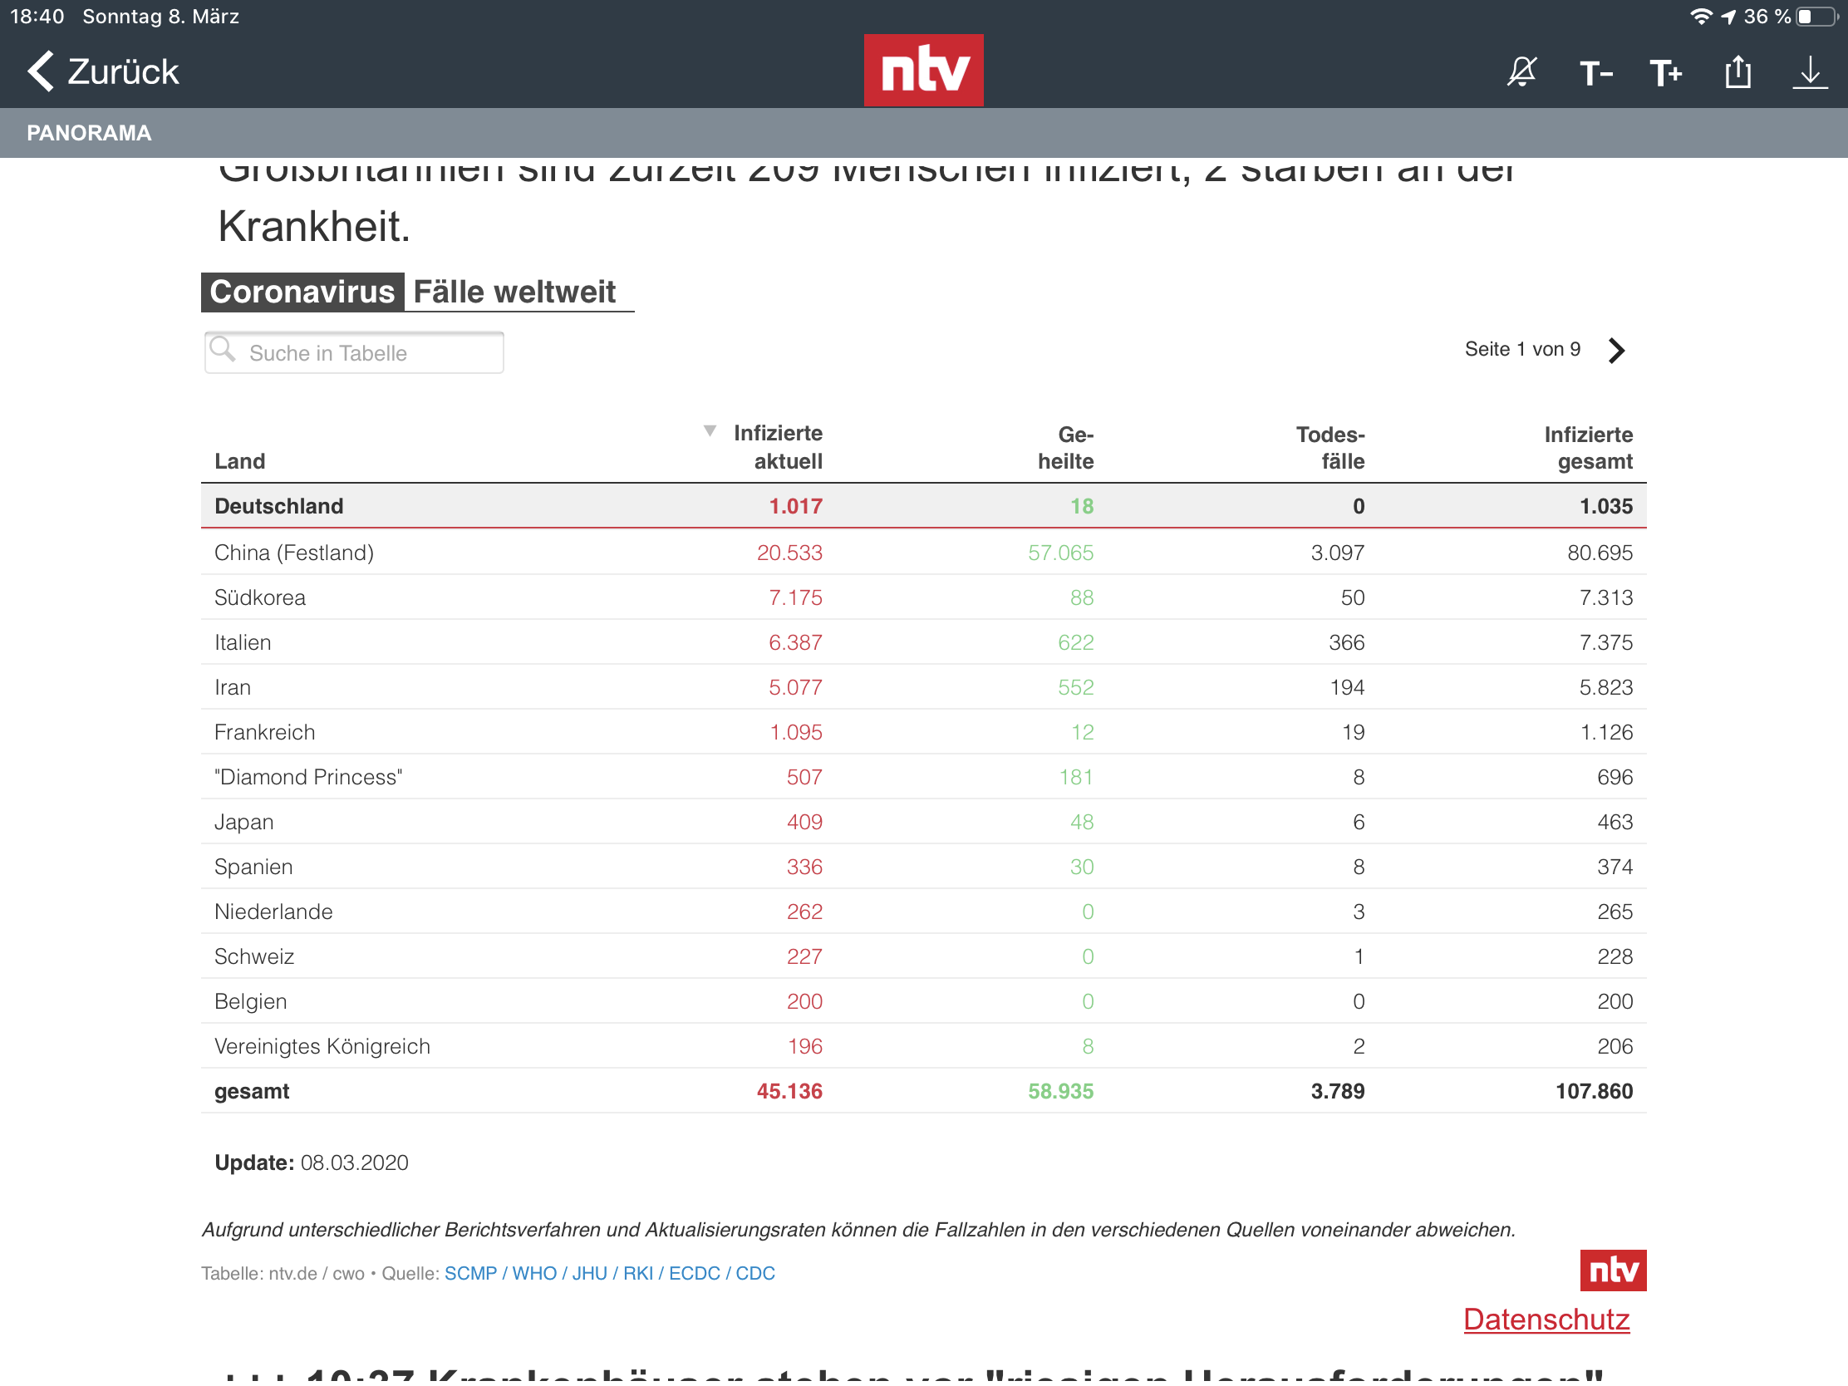1848x1386 pixels.
Task: Select the Coronavirus tab
Action: point(302,291)
